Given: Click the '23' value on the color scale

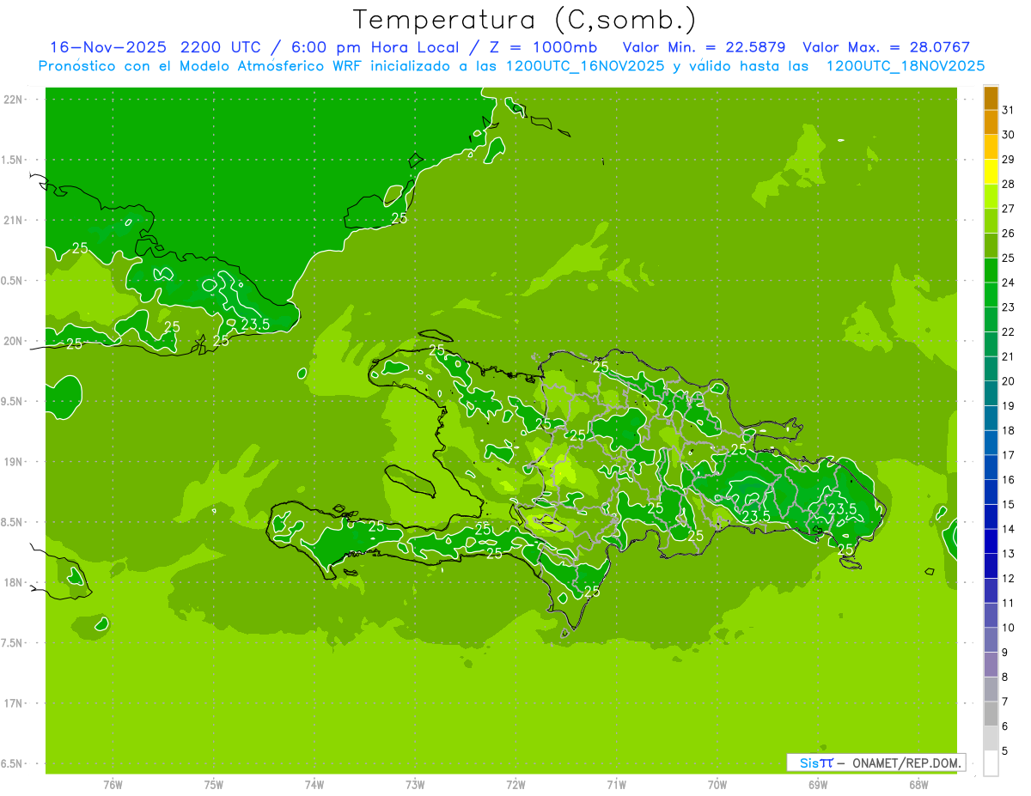Looking at the screenshot, I should (1009, 307).
